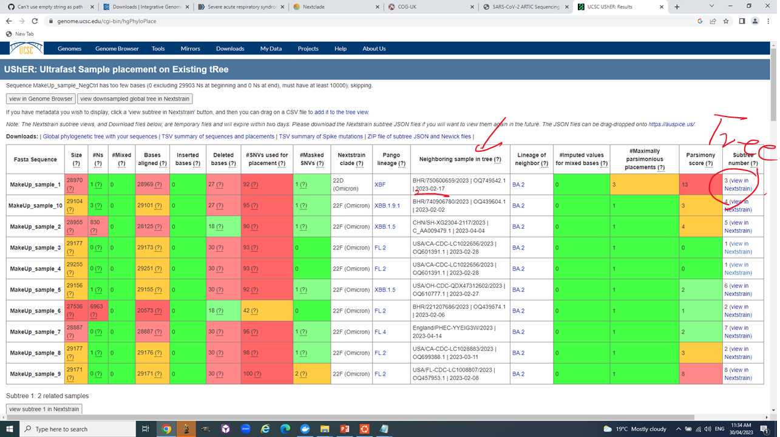Open the Chrome side panel icon
This screenshot has width=780, height=437.
(x=741, y=21)
